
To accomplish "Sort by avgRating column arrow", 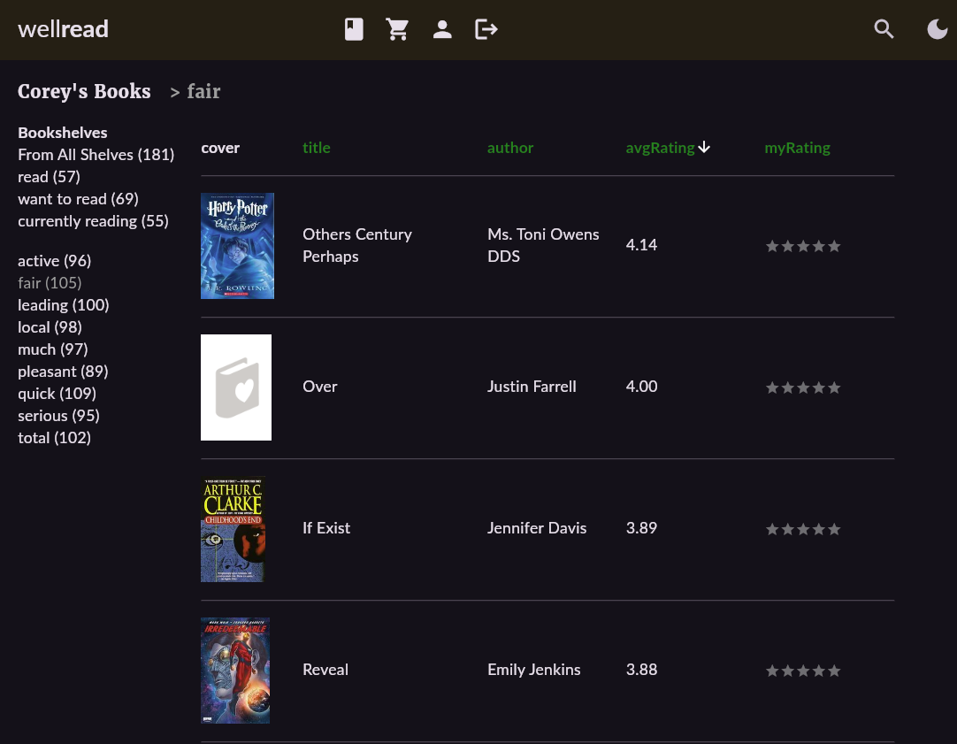I will coord(704,148).
